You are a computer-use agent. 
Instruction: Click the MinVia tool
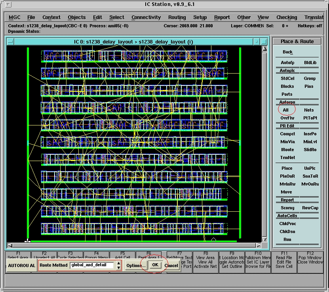click(x=287, y=142)
